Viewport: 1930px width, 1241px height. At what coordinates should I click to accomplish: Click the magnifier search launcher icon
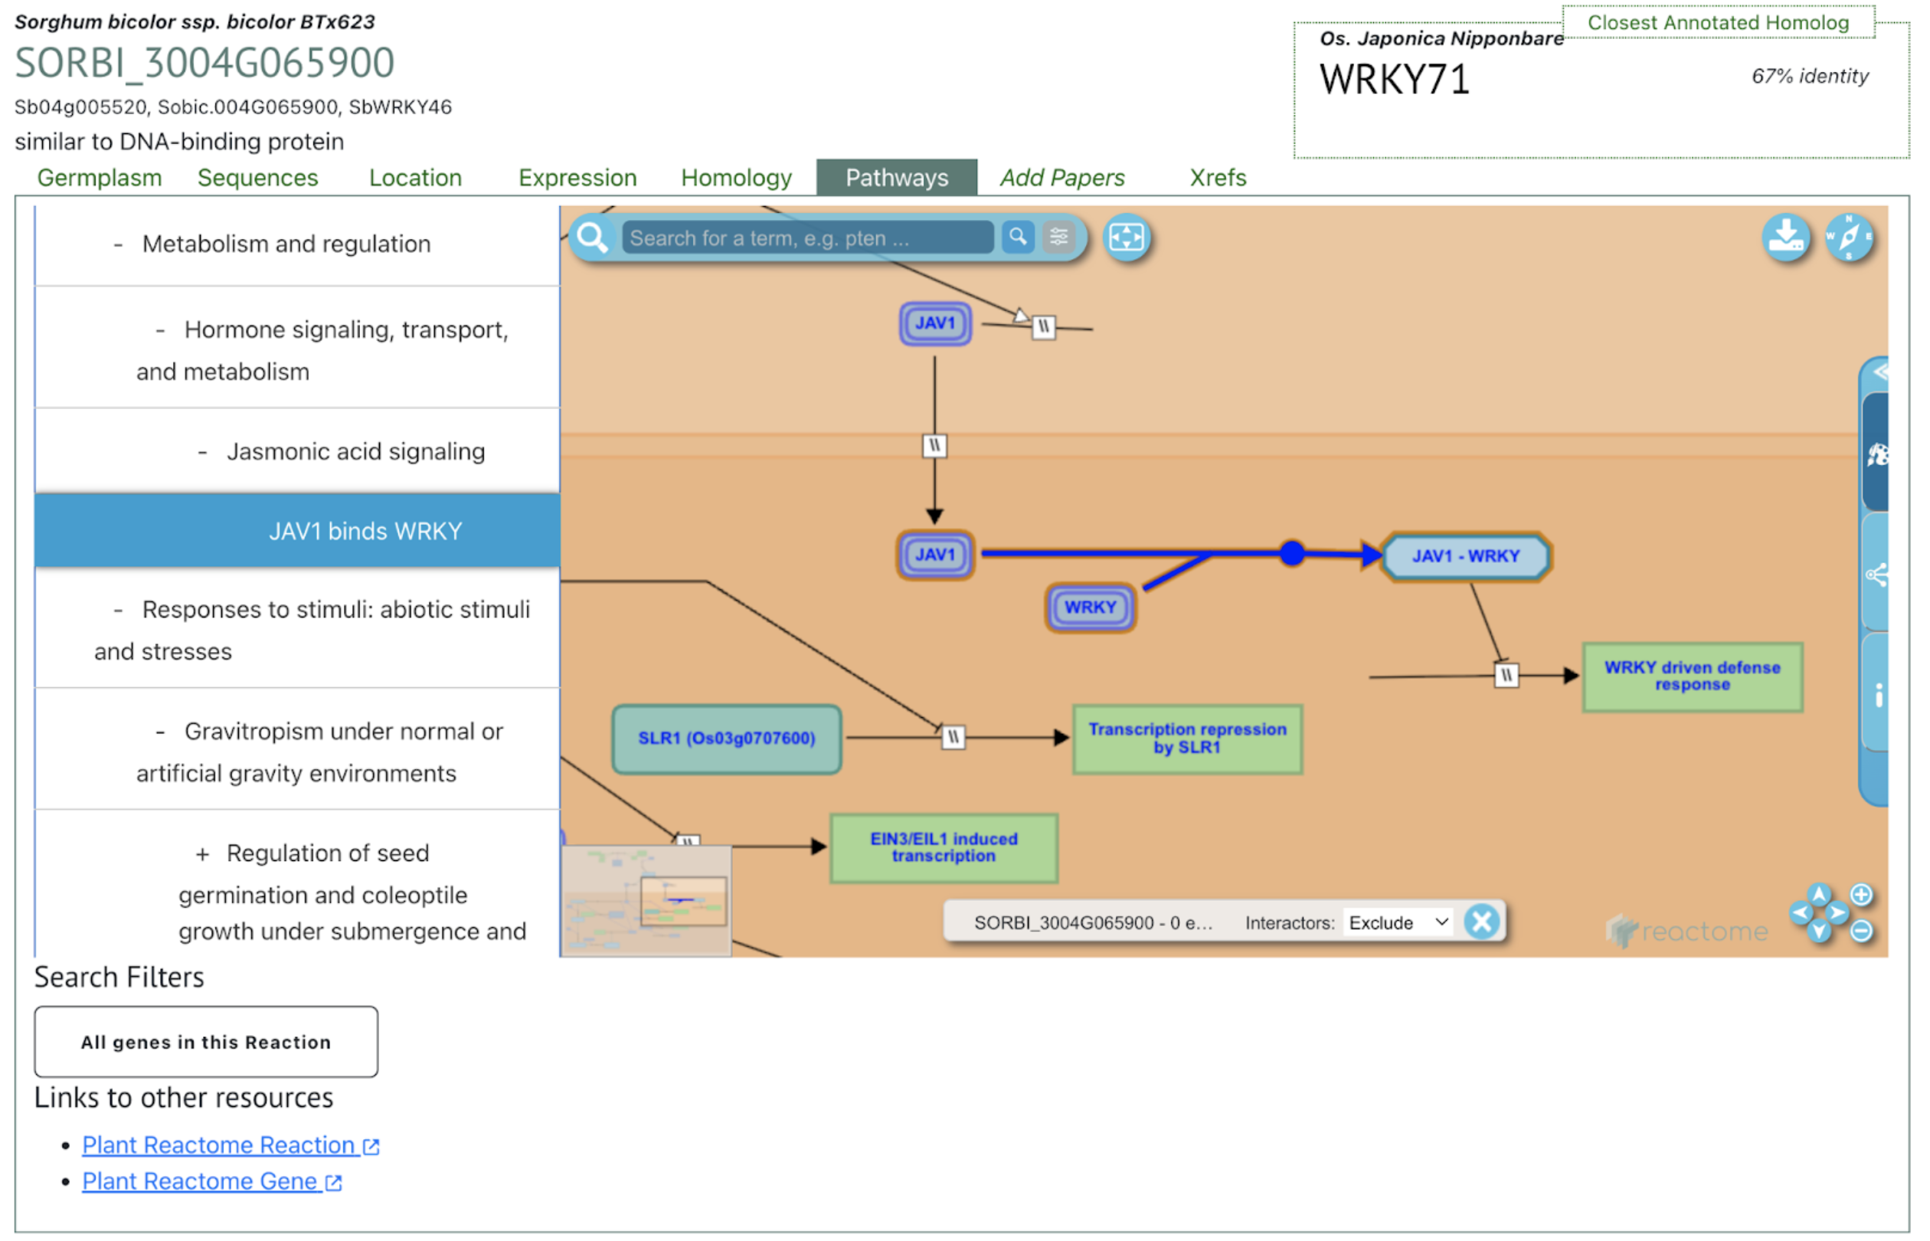pyautogui.click(x=593, y=237)
